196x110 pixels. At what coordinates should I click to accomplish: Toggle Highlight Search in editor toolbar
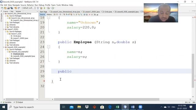(x=71, y=15)
